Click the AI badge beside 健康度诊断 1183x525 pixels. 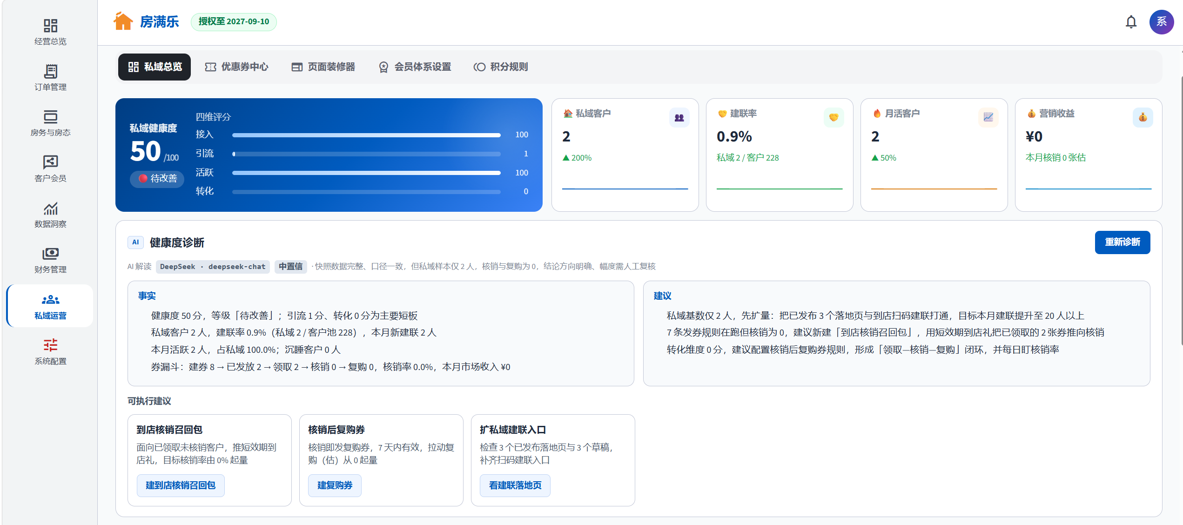click(135, 242)
